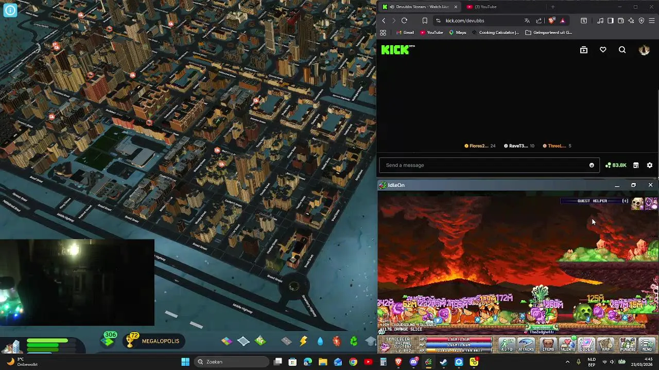Open Steam from the taskbar

[443, 362]
